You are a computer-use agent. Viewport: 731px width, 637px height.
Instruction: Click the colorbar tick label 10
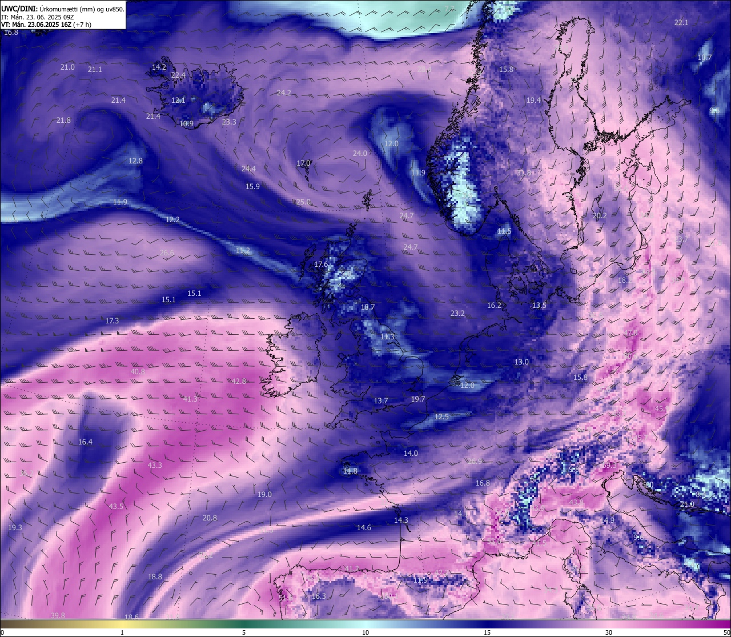pyautogui.click(x=365, y=632)
